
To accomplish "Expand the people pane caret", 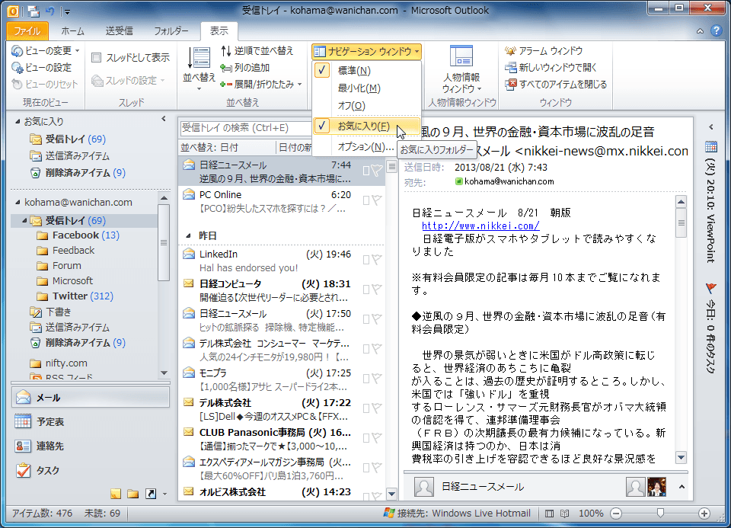I will click(x=682, y=487).
